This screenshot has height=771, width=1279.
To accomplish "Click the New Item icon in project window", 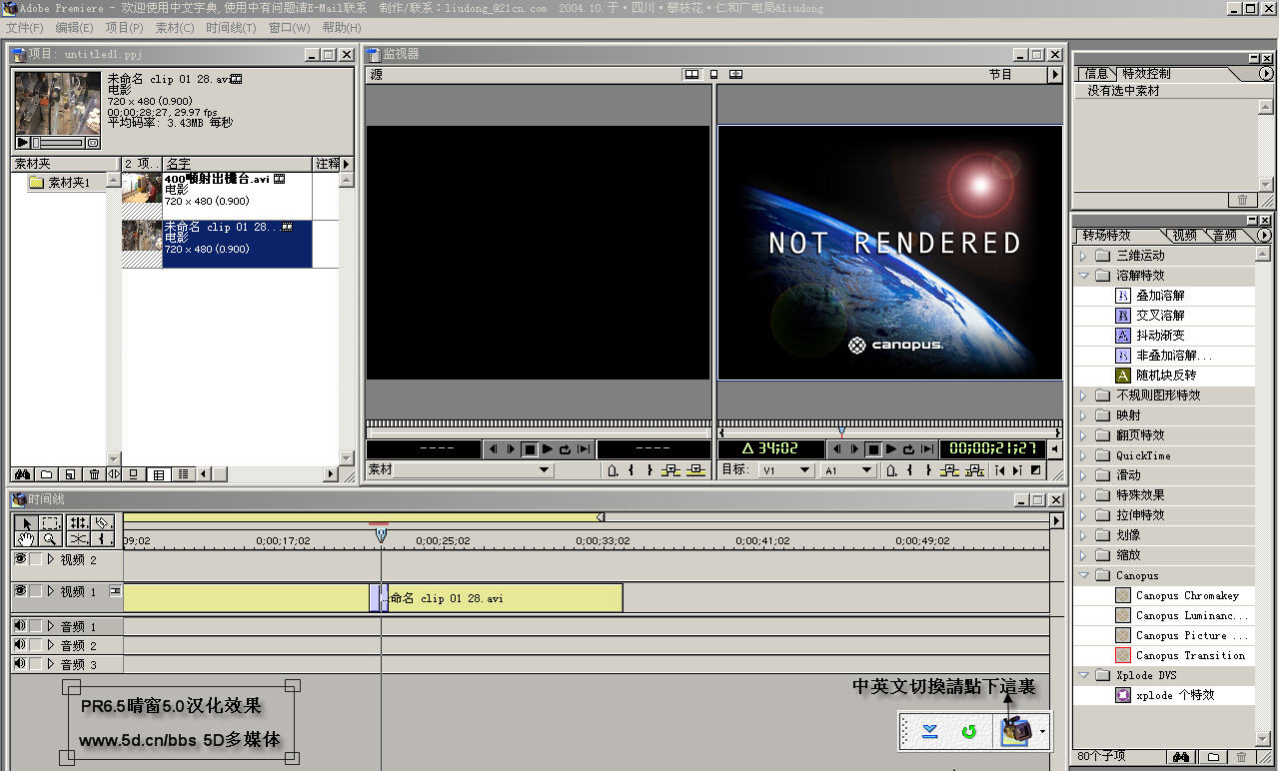I will (70, 474).
